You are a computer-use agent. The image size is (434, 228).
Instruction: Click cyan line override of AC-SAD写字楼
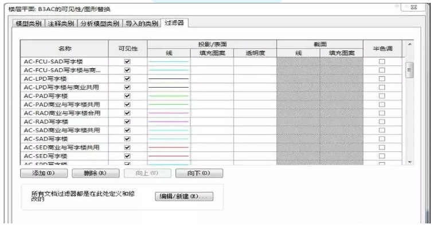click(x=169, y=139)
